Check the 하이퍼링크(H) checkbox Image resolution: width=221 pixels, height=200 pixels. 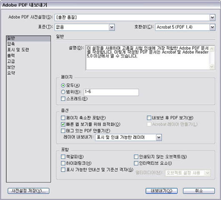coord(63,163)
